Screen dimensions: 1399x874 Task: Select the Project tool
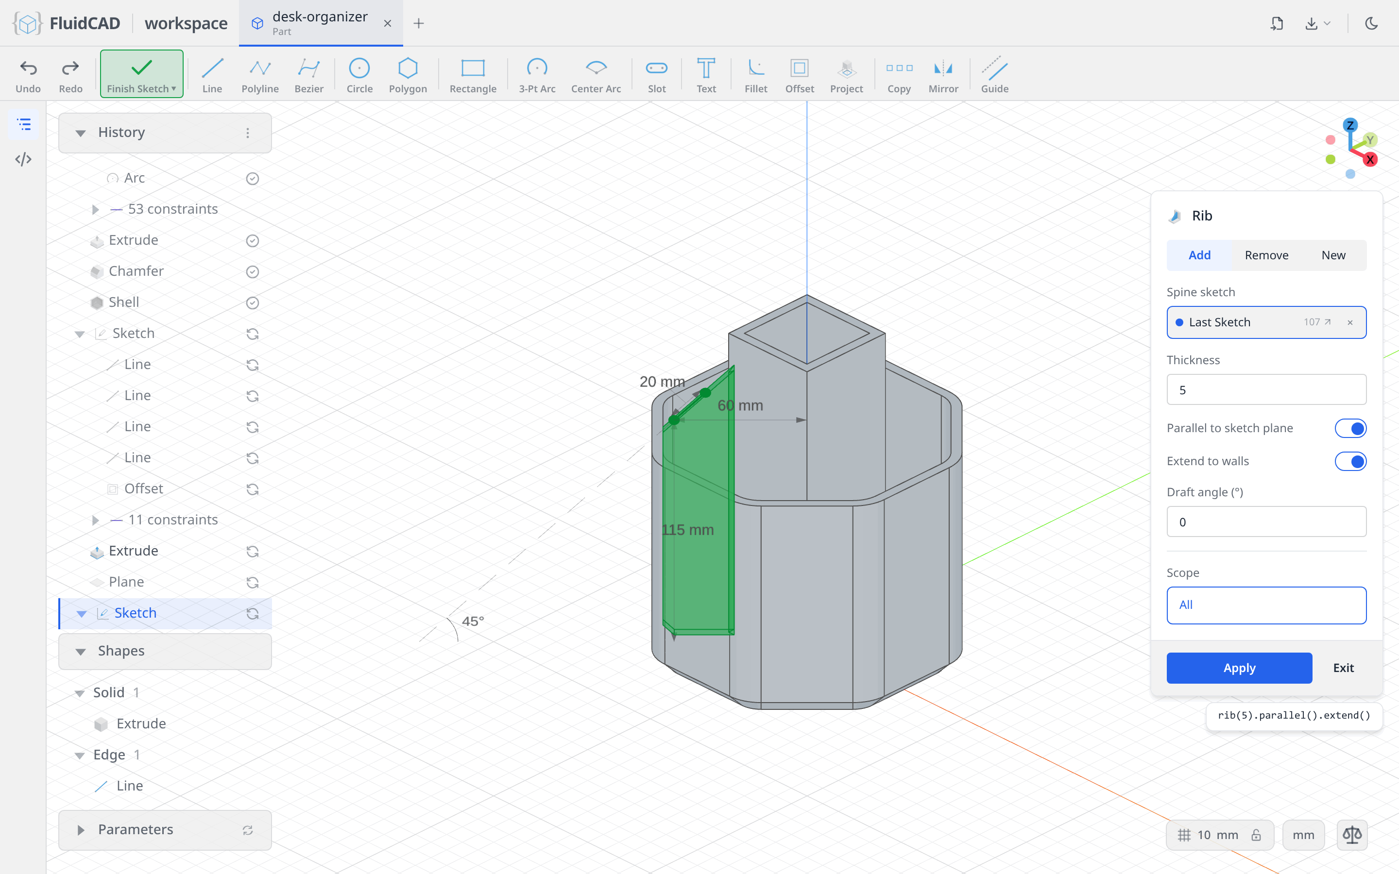pyautogui.click(x=846, y=75)
